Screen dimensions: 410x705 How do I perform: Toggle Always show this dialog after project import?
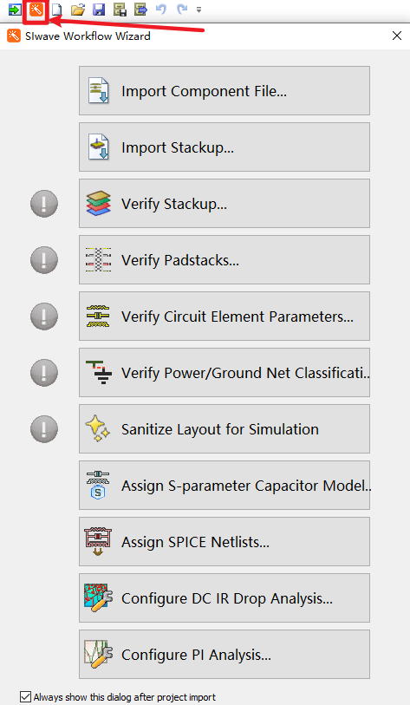tap(26, 697)
